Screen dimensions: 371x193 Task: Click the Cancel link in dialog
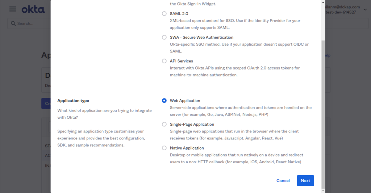283,181
